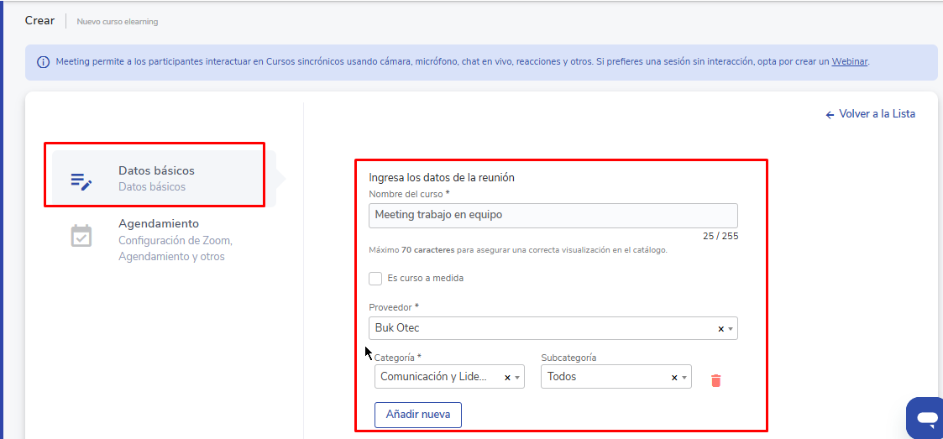Expand the Subcategoría dropdown arrow
The width and height of the screenshot is (943, 439).
[x=684, y=378]
